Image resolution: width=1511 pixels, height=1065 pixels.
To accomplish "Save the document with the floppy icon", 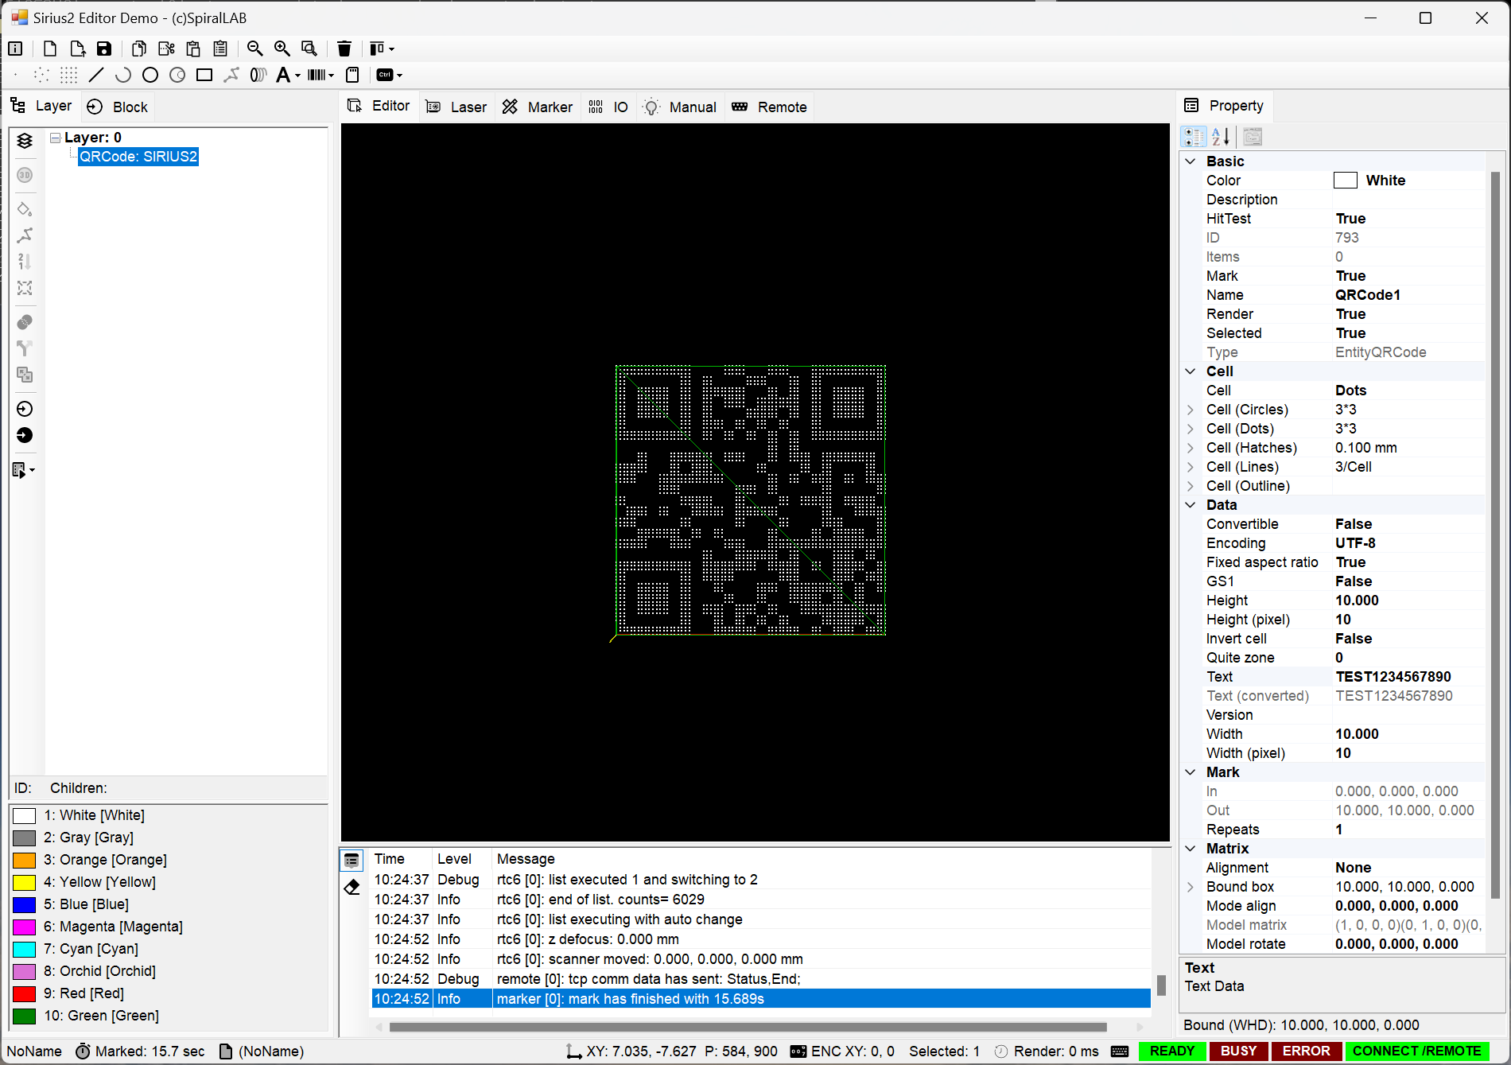I will (x=104, y=49).
